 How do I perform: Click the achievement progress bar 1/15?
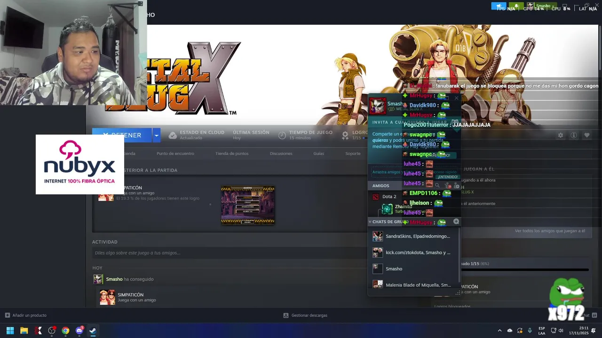(x=524, y=270)
